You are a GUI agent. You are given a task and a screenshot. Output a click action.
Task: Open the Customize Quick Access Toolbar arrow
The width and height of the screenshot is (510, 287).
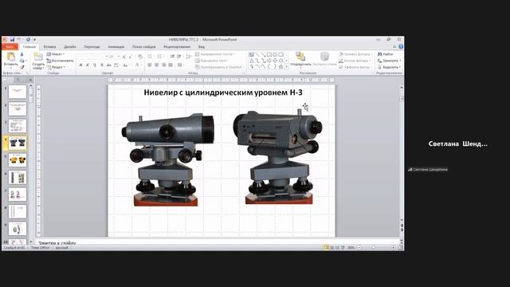click(x=34, y=40)
